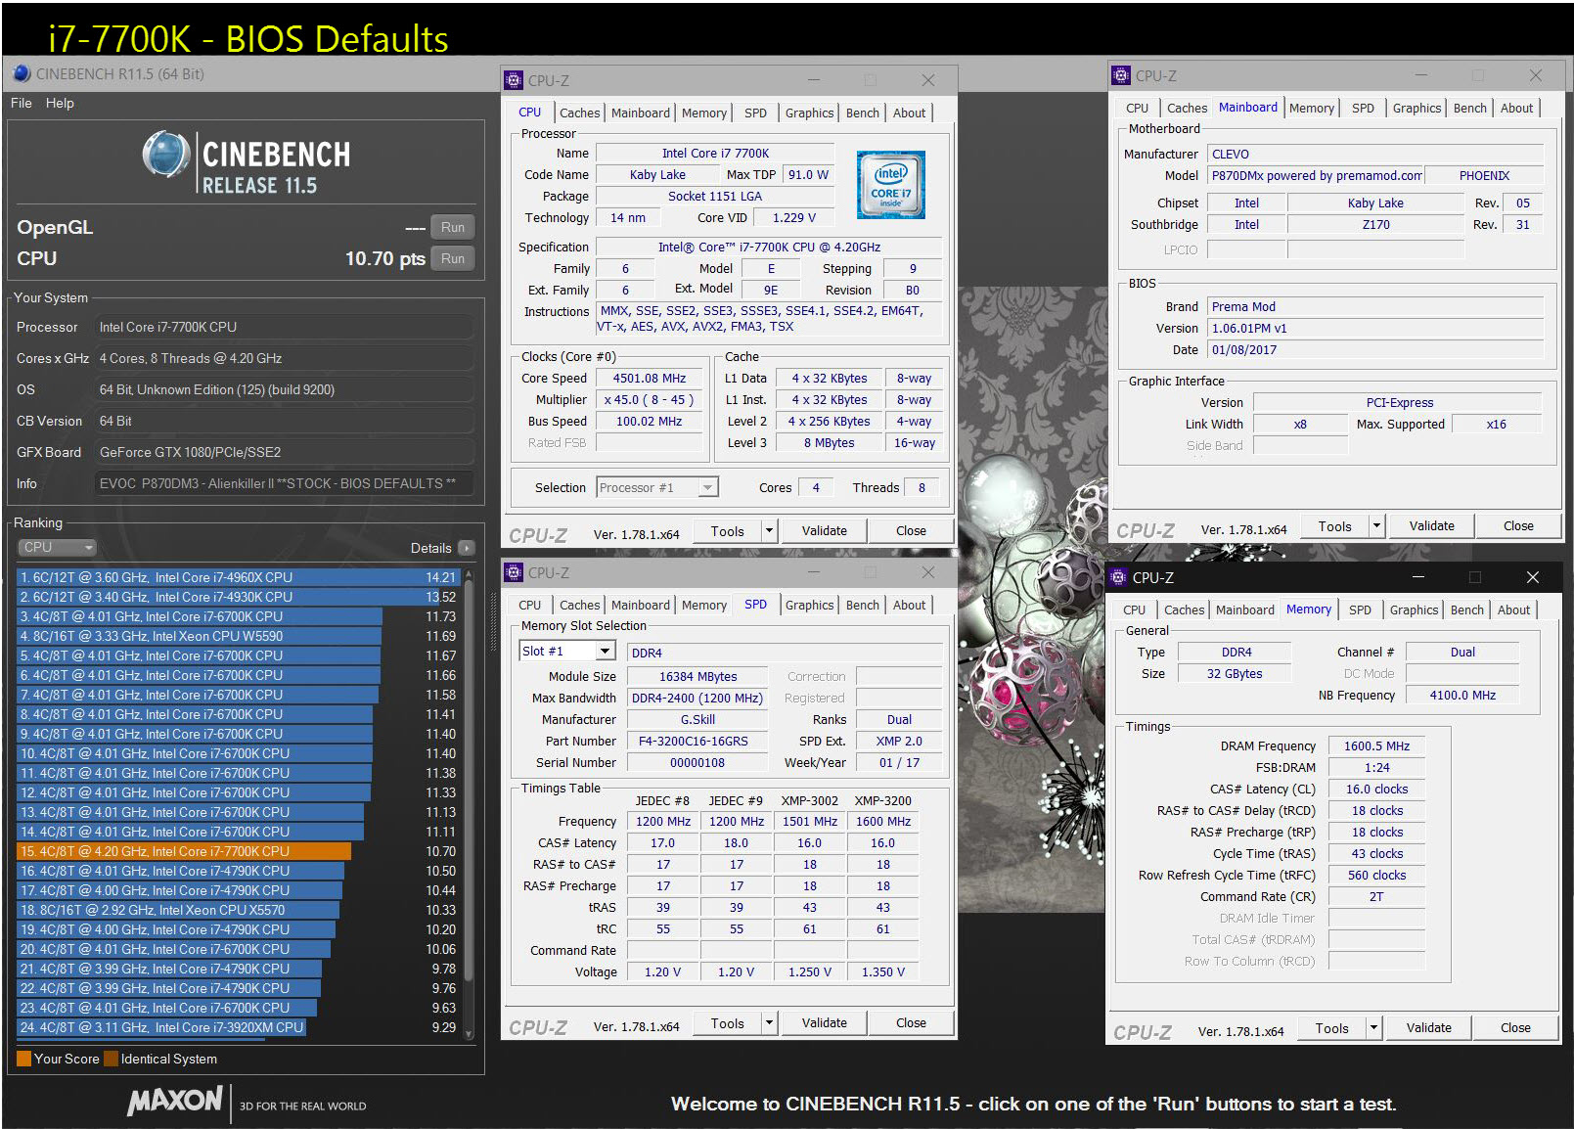Open the File menu in Cinebench

(x=22, y=103)
